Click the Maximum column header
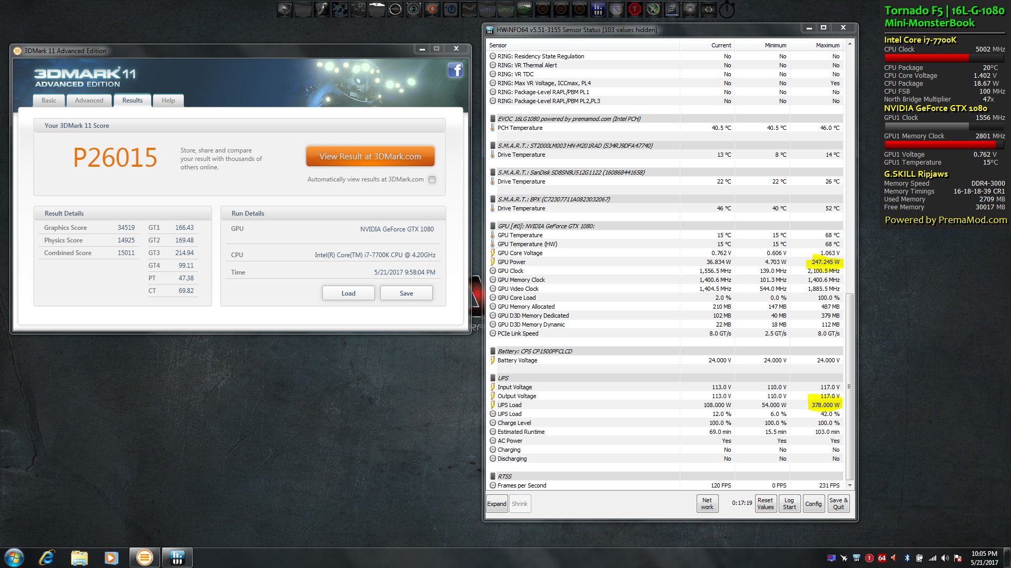1011x568 pixels. pyautogui.click(x=827, y=45)
